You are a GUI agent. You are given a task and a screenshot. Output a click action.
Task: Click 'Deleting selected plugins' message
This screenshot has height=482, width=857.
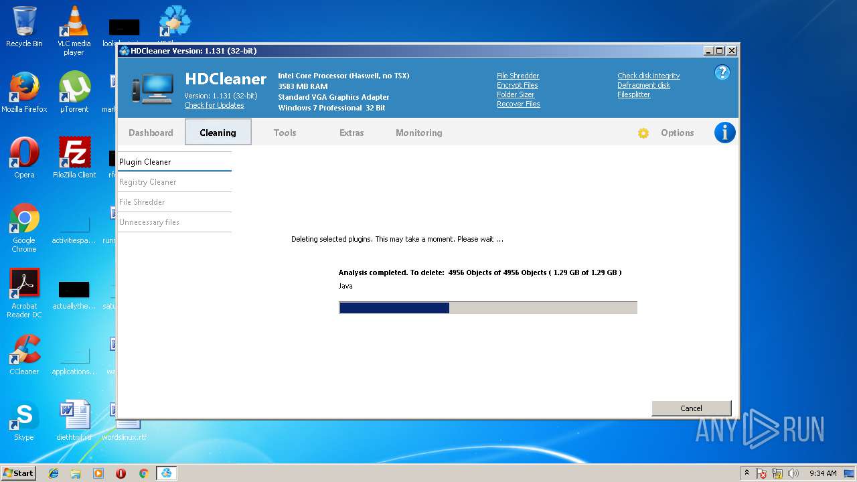[x=397, y=239]
